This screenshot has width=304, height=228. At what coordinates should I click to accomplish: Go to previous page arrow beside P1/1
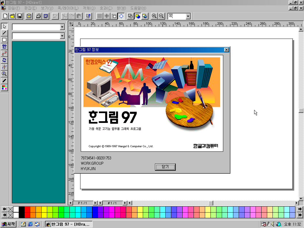click(71, 203)
